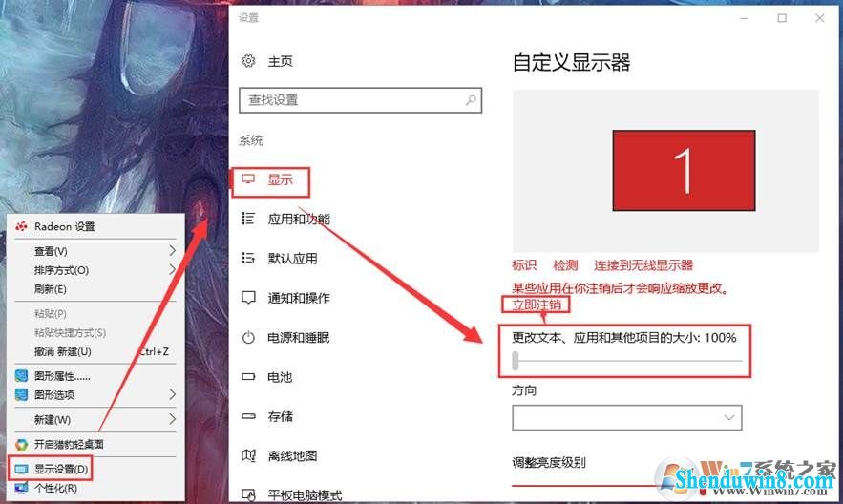
Task: Open Apps and features list icon
Action: 248,219
